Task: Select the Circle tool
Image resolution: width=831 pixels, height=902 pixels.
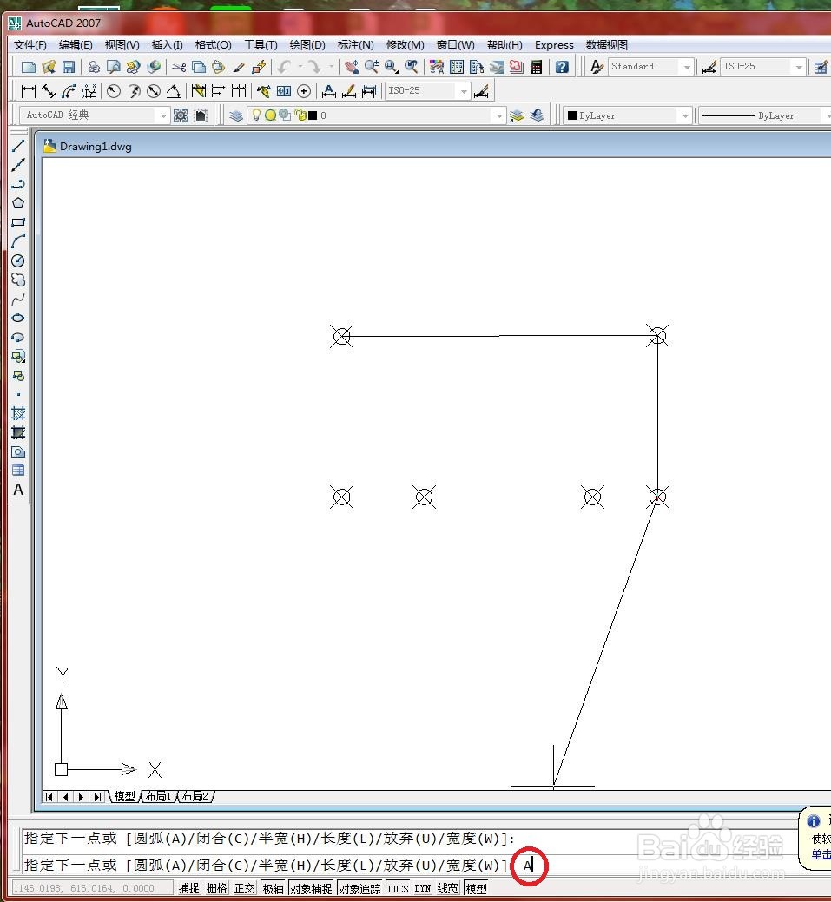Action: coord(18,260)
